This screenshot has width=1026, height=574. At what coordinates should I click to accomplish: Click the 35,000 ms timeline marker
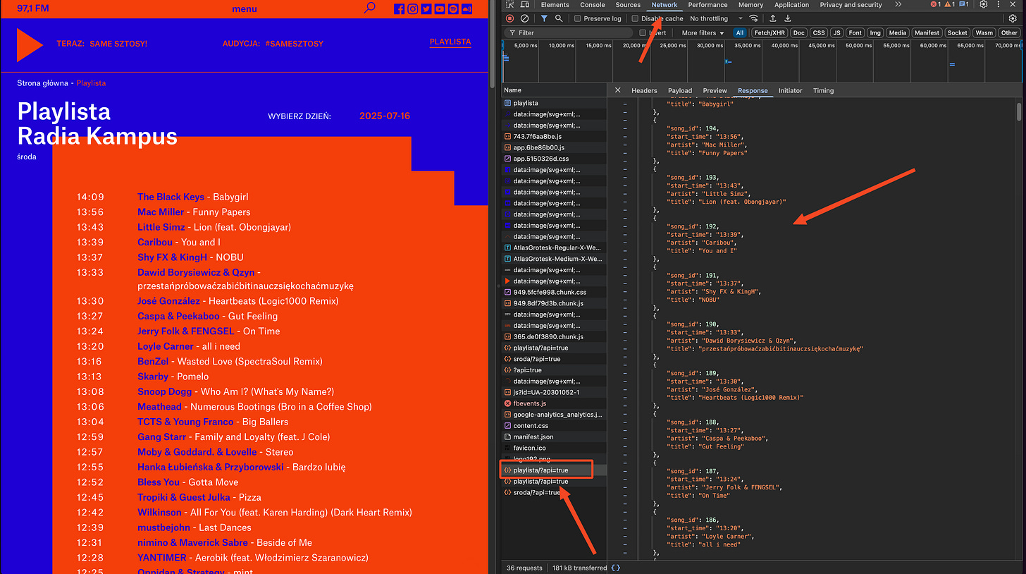pos(747,45)
